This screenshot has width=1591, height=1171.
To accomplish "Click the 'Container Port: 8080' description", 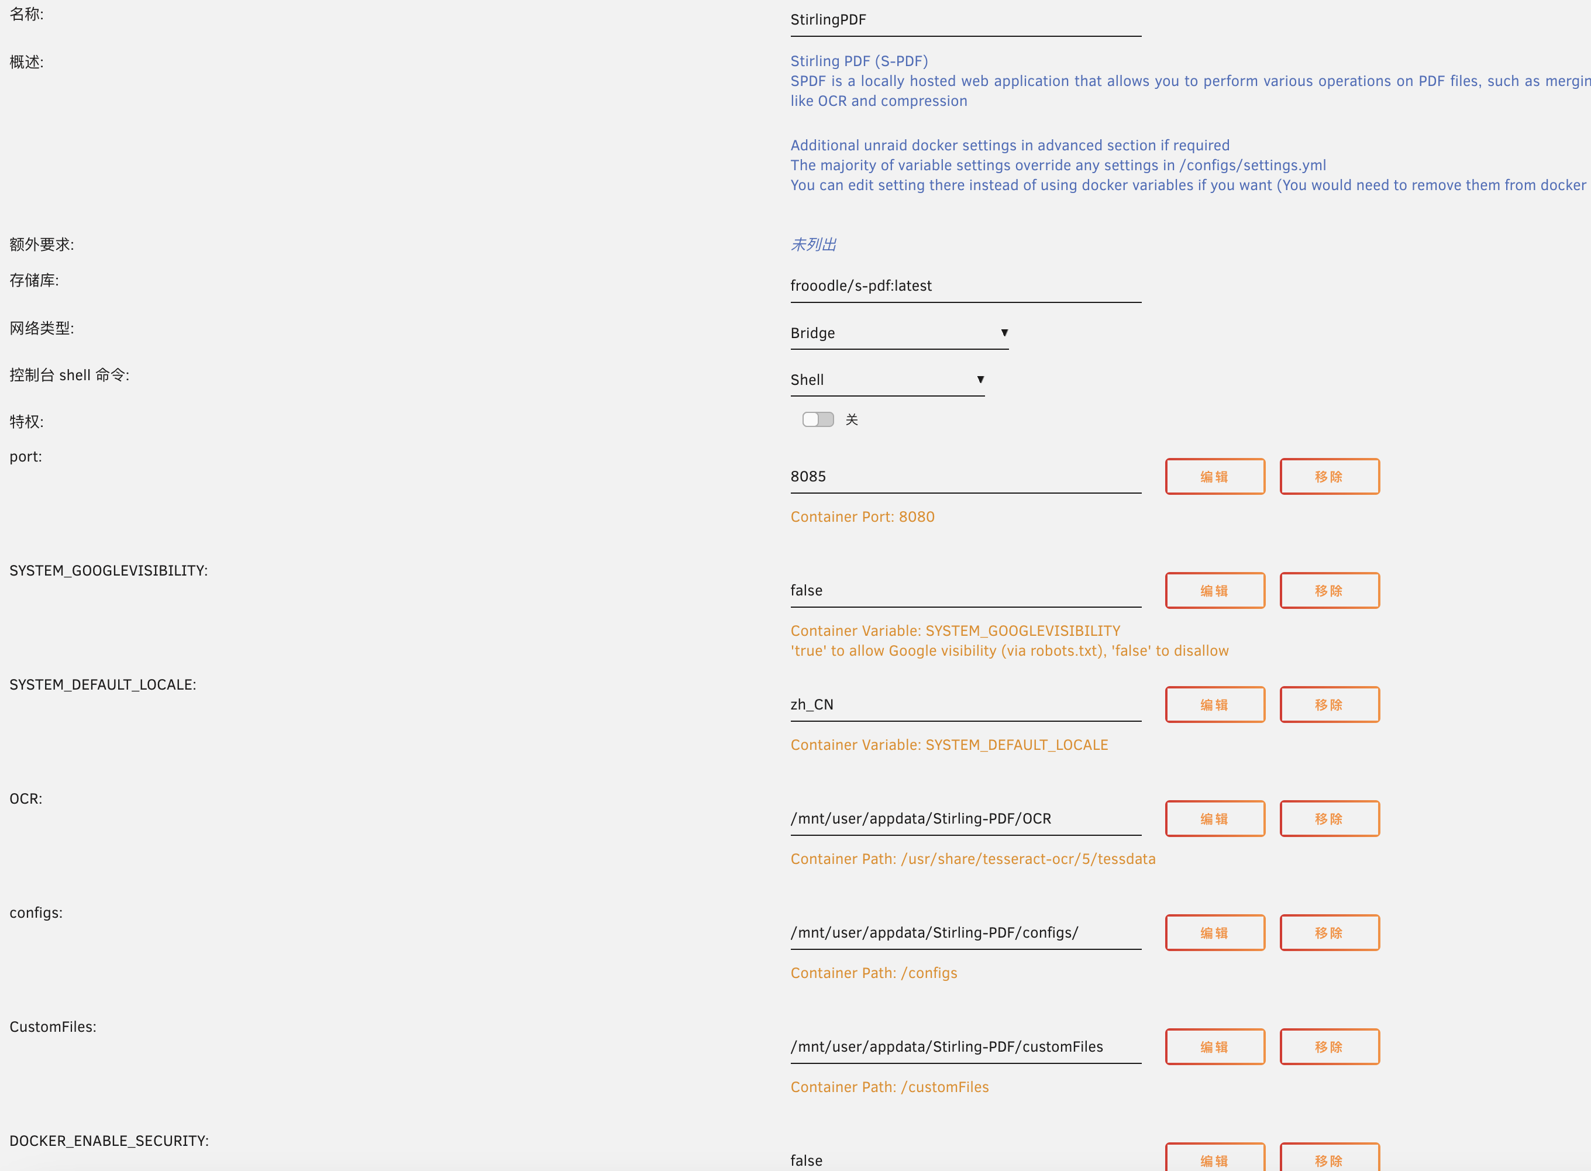I will click(862, 516).
